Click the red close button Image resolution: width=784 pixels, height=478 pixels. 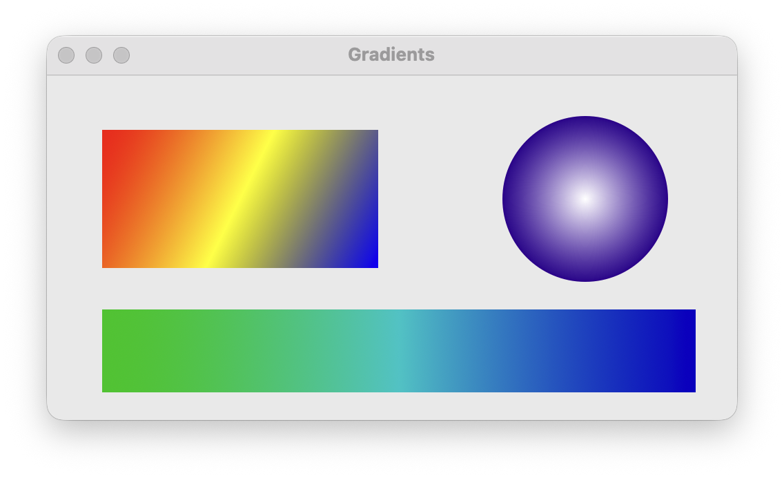[x=67, y=55]
